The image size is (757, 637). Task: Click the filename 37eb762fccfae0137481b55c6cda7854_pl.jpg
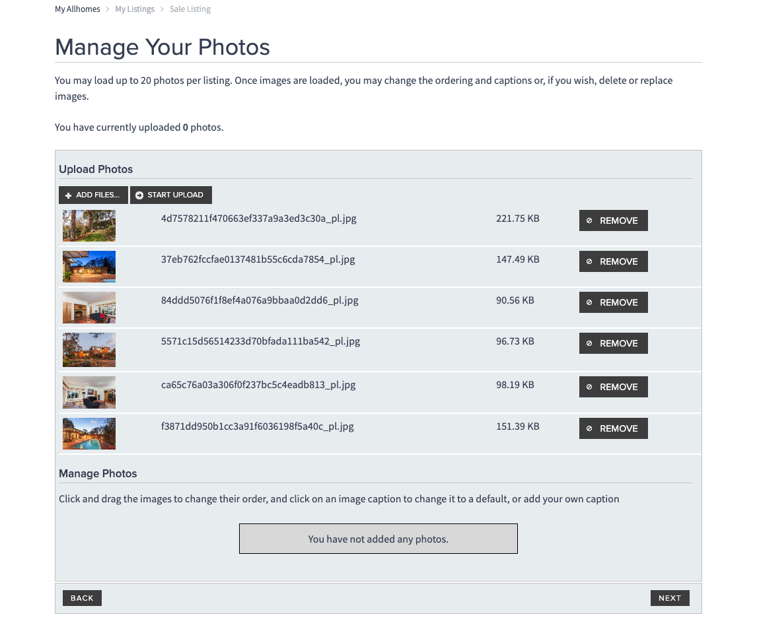[x=258, y=259]
